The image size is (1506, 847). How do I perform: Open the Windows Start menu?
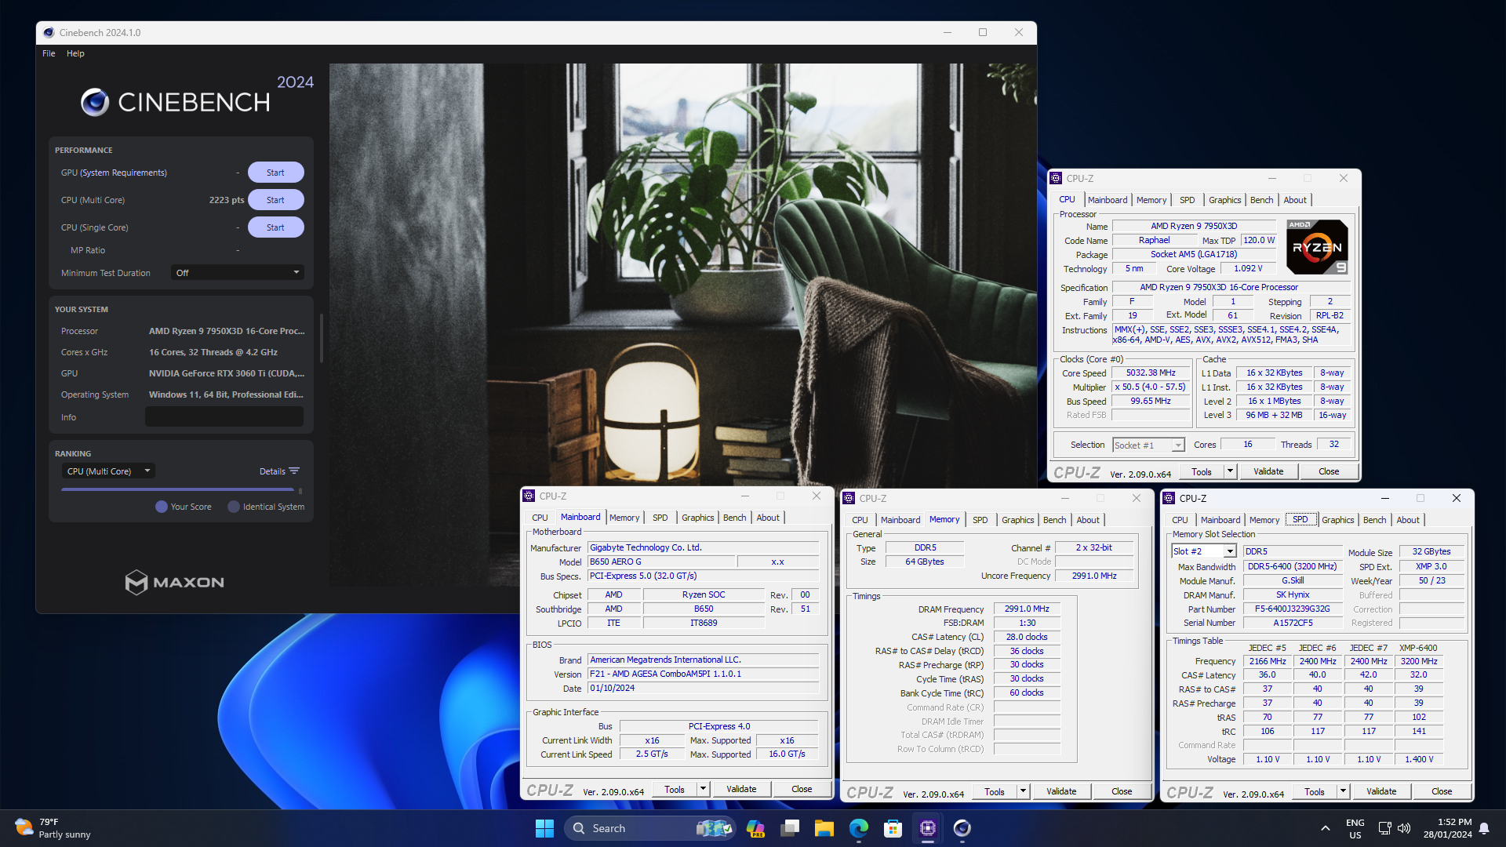pyautogui.click(x=544, y=828)
